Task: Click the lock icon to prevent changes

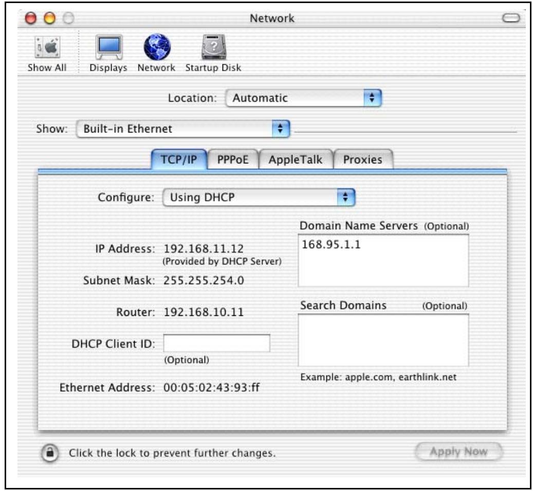Action: click(50, 452)
